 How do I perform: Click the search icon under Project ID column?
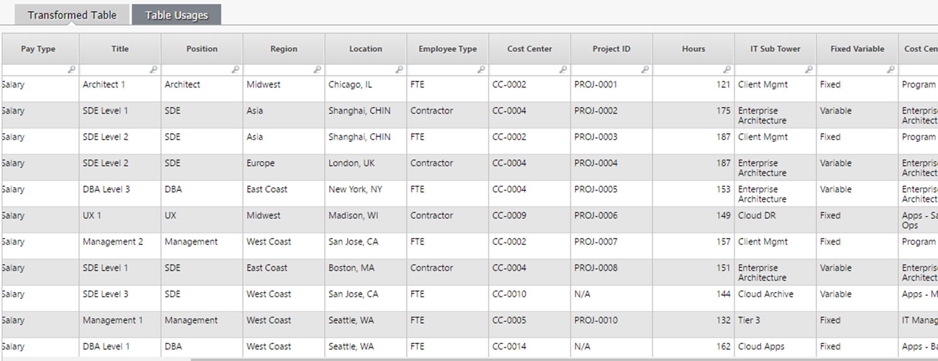pos(645,70)
